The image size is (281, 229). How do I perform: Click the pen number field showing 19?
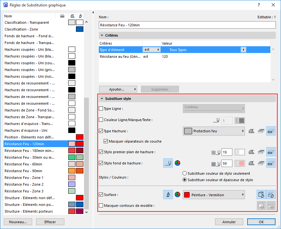click(x=227, y=152)
